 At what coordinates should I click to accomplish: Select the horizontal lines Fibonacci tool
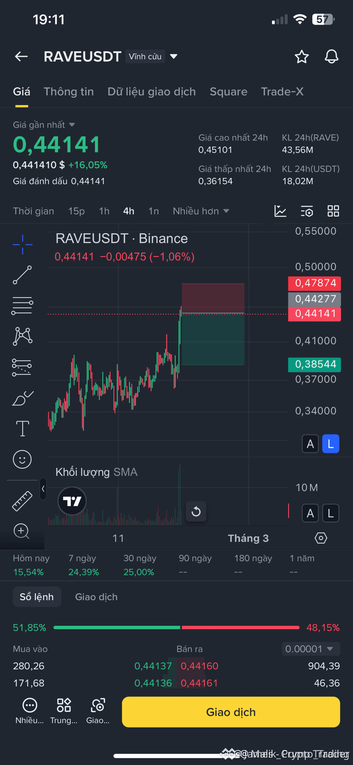tap(22, 306)
